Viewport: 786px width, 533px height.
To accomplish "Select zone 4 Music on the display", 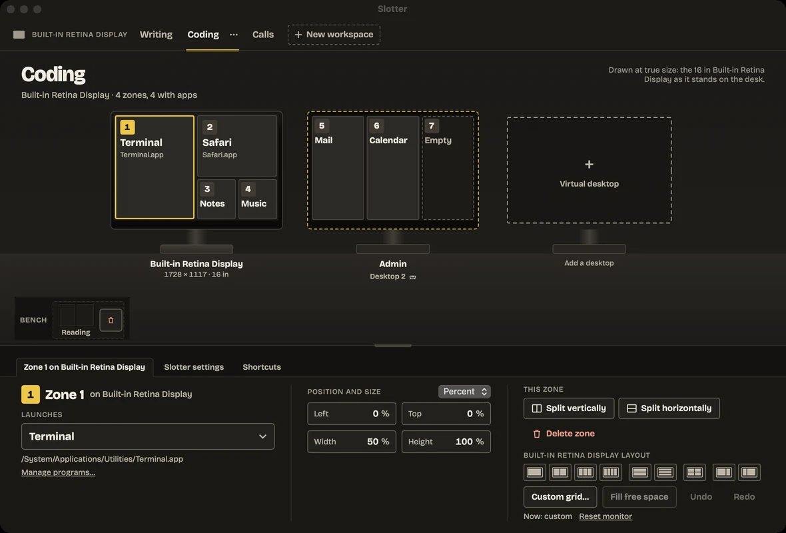I will tap(258, 199).
